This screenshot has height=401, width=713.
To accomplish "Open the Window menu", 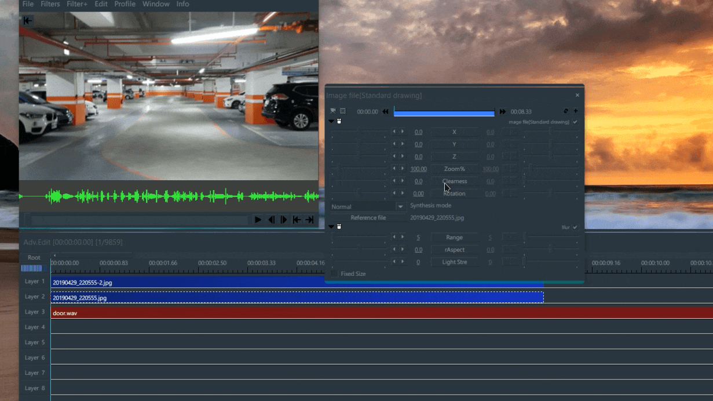I will tap(156, 4).
